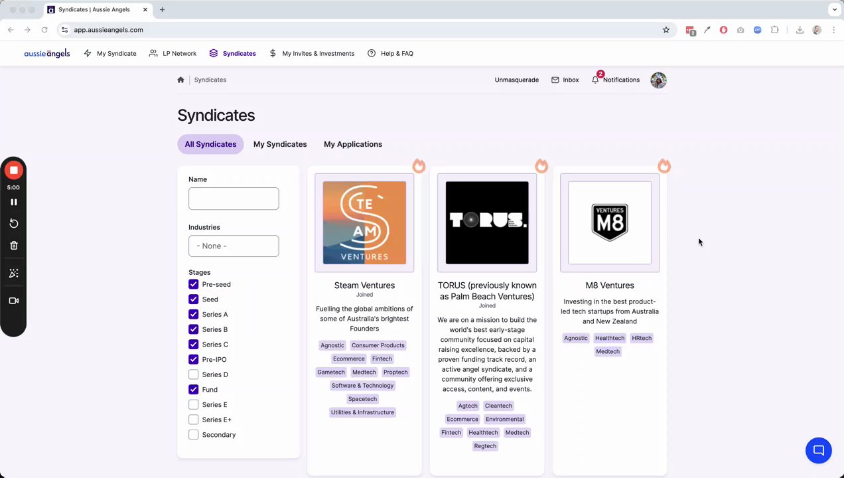Screen dimensions: 844x478
Task: Open the Industries dropdown
Action: (234, 246)
